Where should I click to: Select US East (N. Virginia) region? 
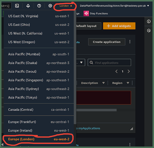tap(39, 16)
